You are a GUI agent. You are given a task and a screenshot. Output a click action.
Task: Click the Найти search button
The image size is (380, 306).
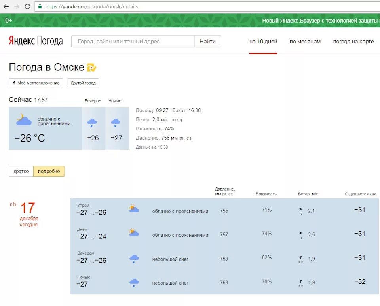[208, 42]
